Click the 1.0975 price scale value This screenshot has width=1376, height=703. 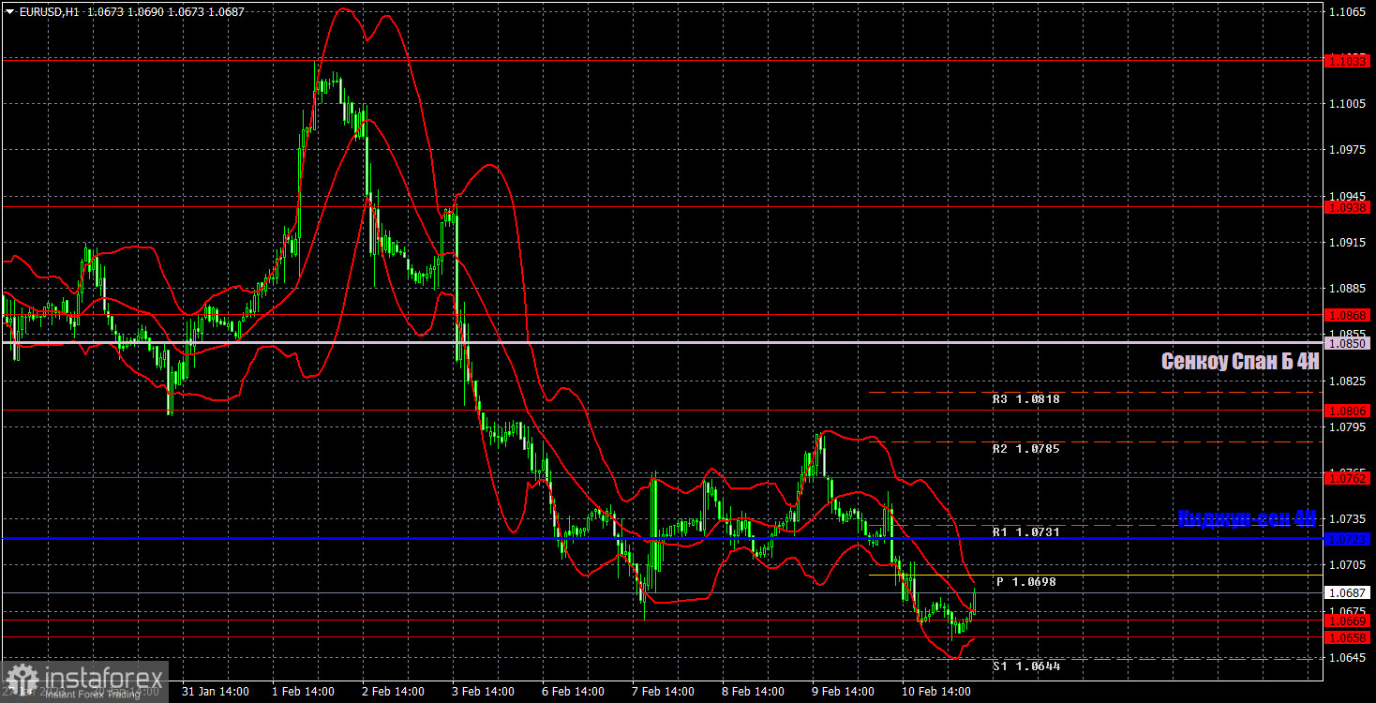click(1348, 150)
